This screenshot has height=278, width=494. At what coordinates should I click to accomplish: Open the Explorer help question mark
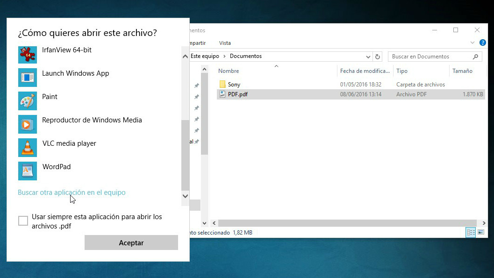point(482,43)
